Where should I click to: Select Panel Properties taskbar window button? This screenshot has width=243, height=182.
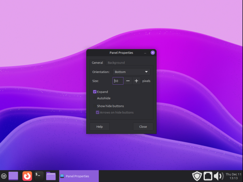pyautogui.click(x=79, y=176)
